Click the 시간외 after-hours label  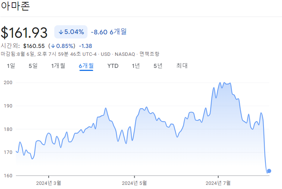coord(10,46)
